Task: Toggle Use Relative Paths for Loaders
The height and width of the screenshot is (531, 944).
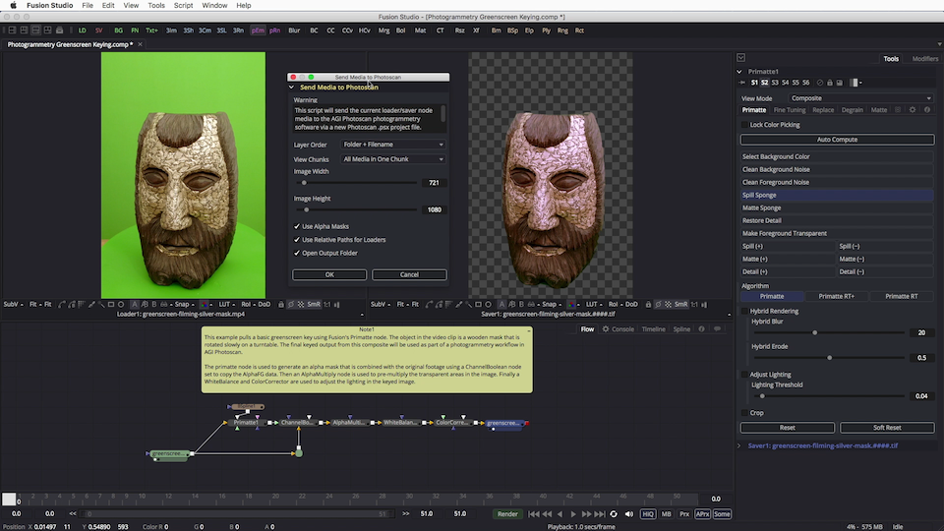Action: (297, 240)
